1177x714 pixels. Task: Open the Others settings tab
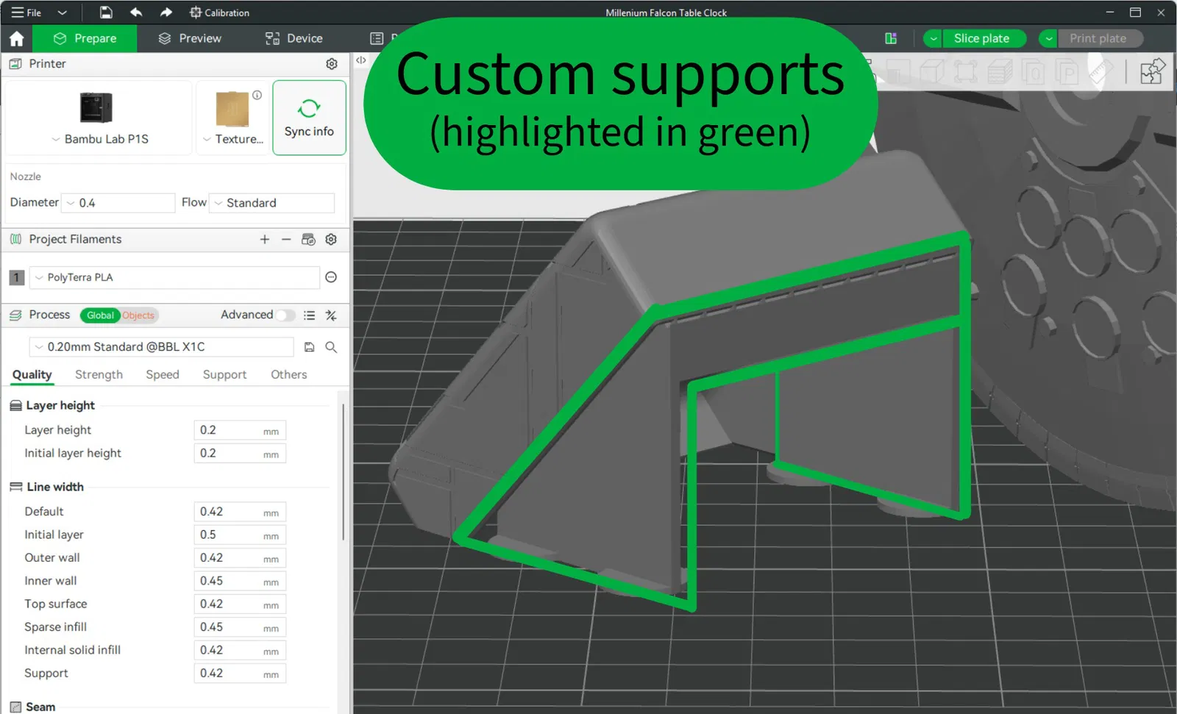(289, 375)
